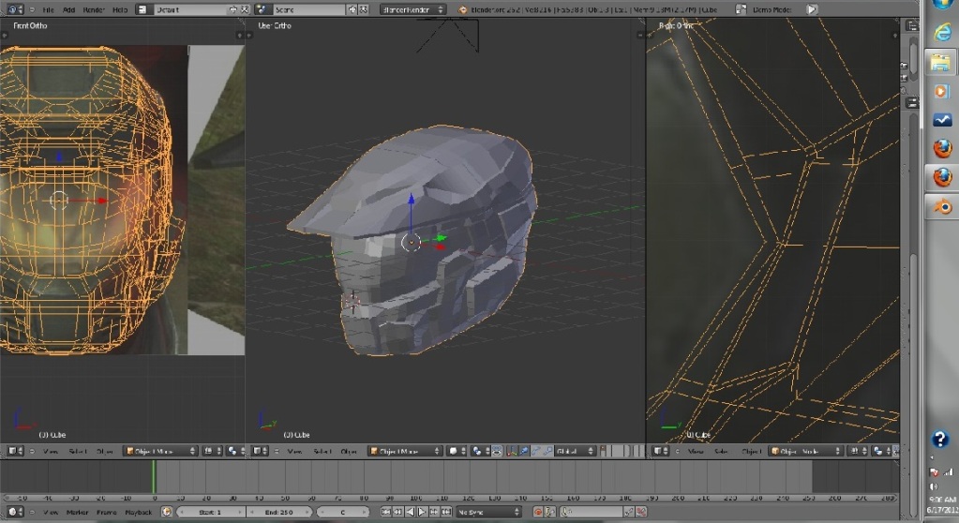The height and width of the screenshot is (523, 959).
Task: Click the current frame number field
Action: point(343,512)
